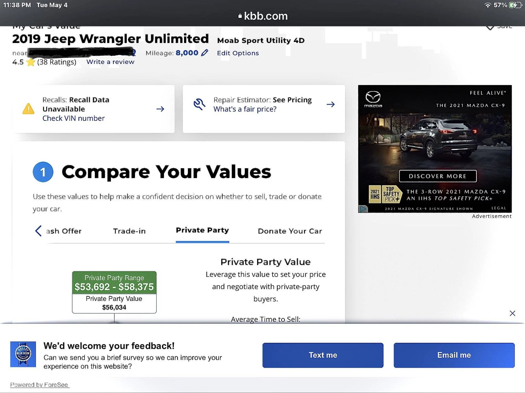This screenshot has height=393, width=525.
Task: Click the 2019 Jeep Wrangler Unlimited heading
Action: (111, 39)
